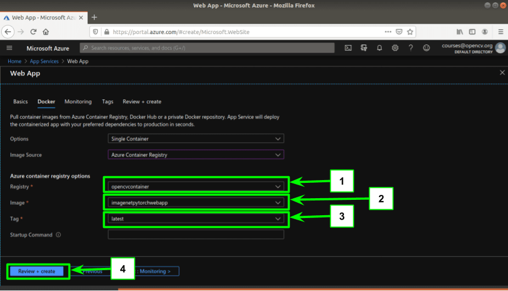Open the page actions three-dot menu

(388, 32)
